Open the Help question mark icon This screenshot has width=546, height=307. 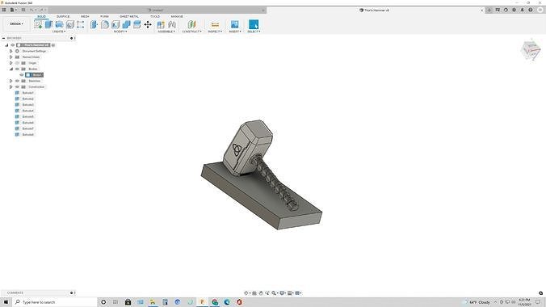click(531, 11)
